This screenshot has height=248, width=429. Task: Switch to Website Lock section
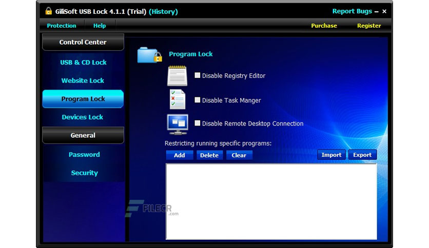tap(83, 80)
